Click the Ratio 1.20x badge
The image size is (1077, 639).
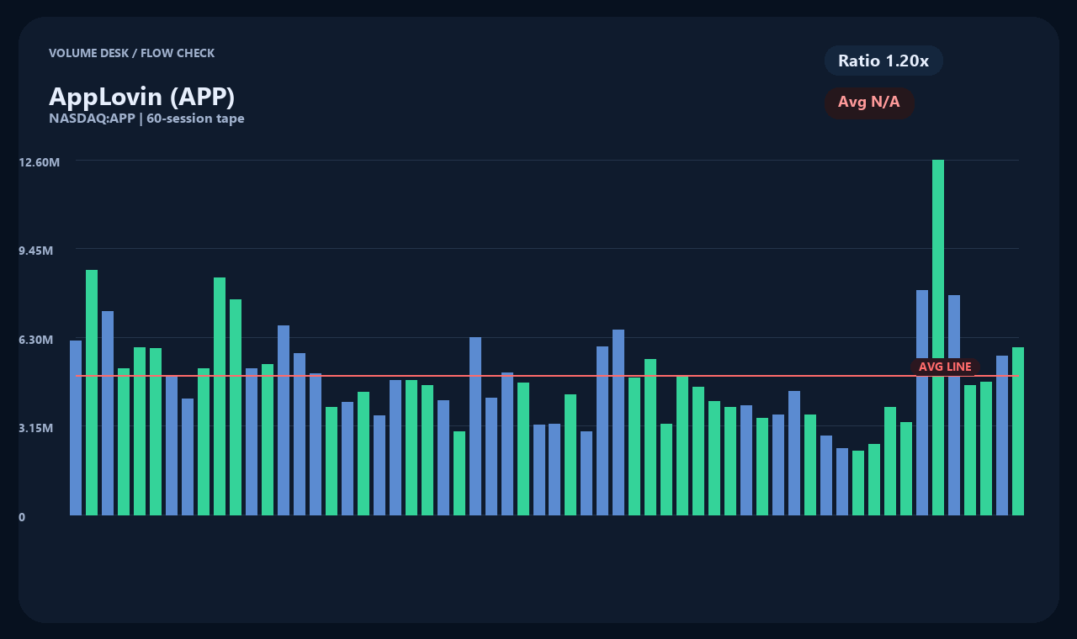(883, 61)
